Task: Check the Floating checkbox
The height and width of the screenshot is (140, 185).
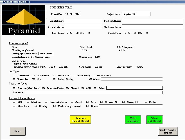Action: tap(36, 106)
